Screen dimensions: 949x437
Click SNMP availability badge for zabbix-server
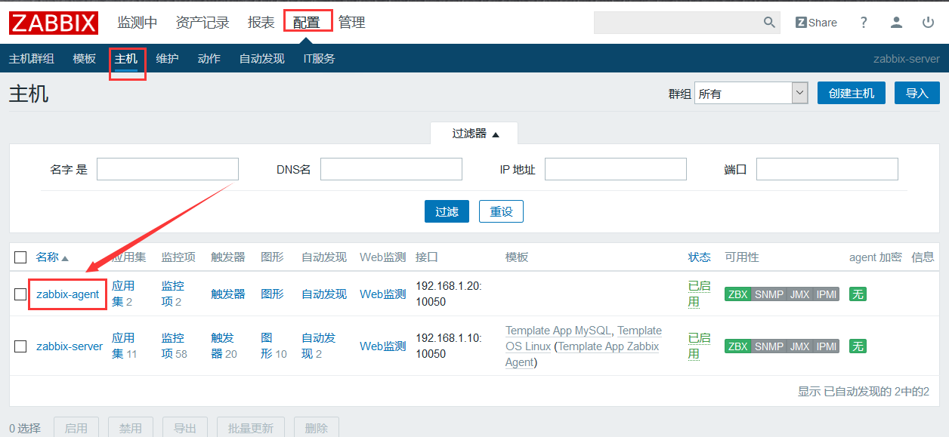[x=768, y=346]
